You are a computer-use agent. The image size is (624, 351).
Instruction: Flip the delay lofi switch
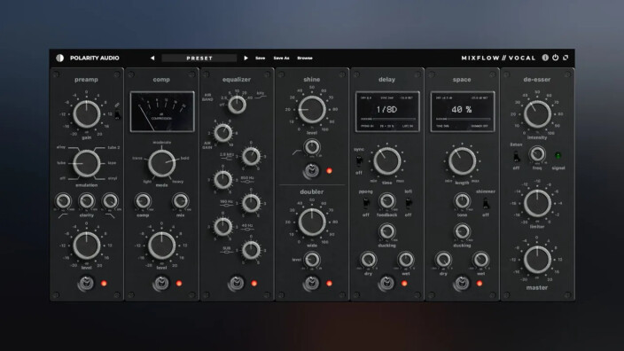coord(408,203)
